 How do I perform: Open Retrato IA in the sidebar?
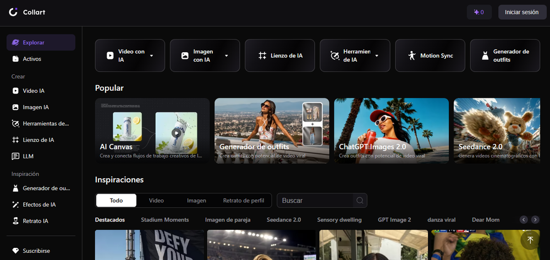coord(41,221)
